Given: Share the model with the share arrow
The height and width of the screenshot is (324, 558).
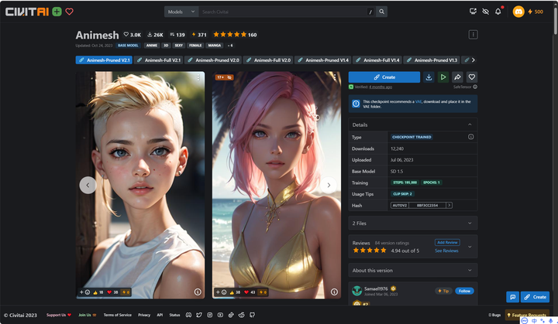Looking at the screenshot, I should pos(457,77).
